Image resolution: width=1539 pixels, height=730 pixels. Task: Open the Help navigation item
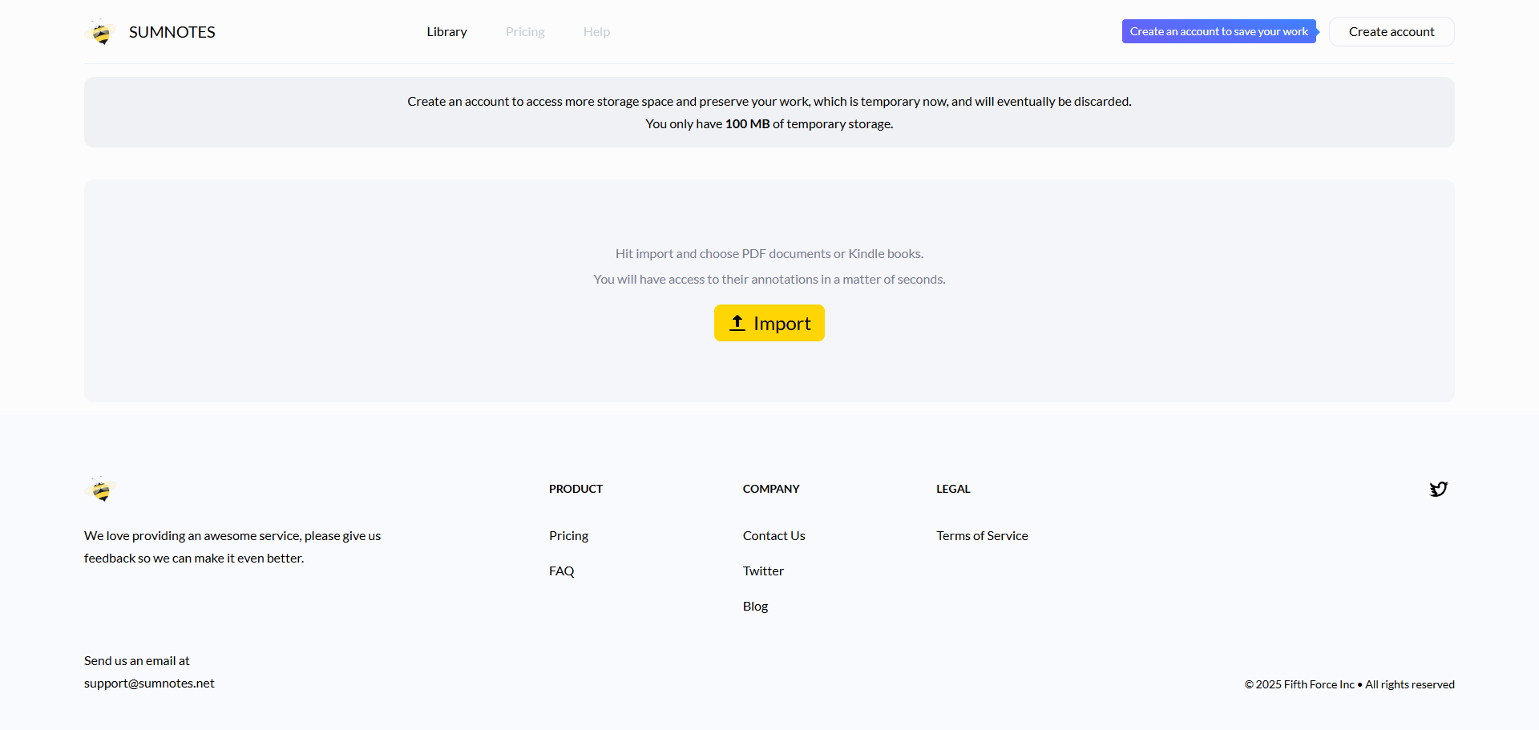tap(596, 32)
